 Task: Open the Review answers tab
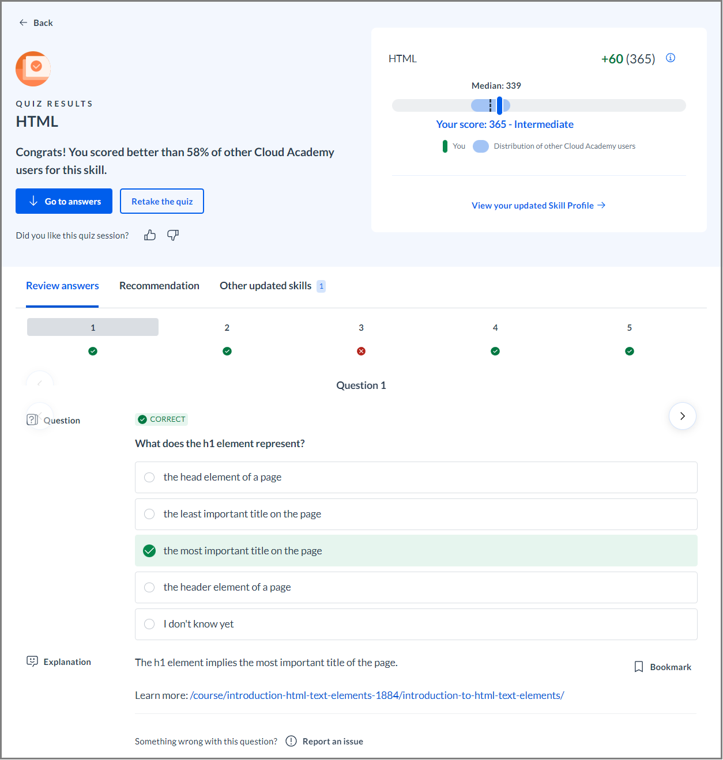click(62, 286)
